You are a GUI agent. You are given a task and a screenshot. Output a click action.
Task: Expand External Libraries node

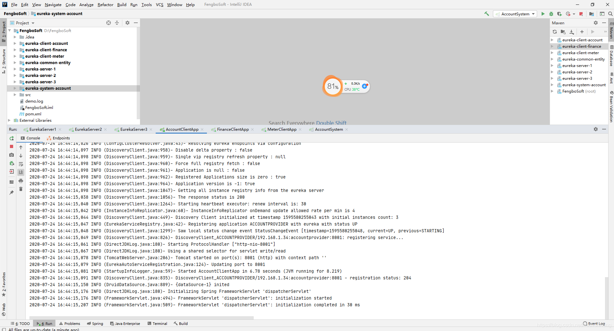(9, 120)
